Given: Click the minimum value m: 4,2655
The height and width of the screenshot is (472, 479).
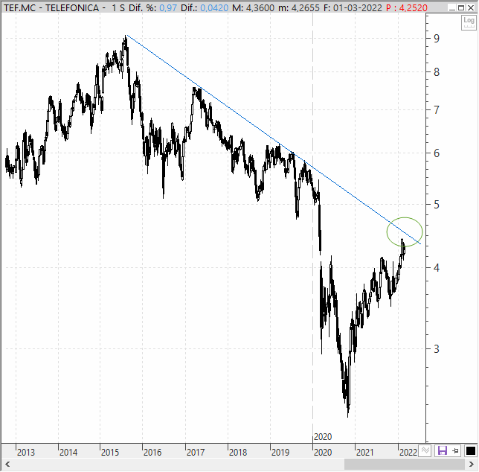Looking at the screenshot, I should point(299,8).
